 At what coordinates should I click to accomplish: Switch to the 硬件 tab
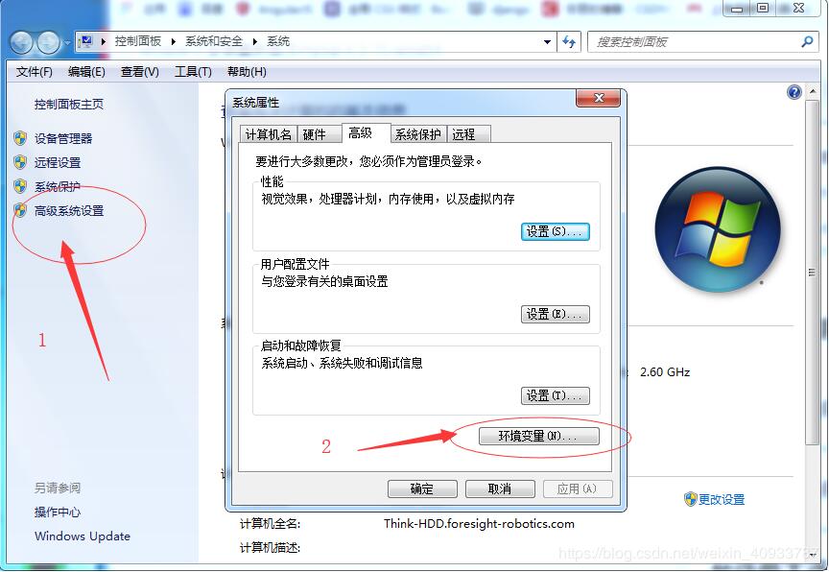click(320, 134)
